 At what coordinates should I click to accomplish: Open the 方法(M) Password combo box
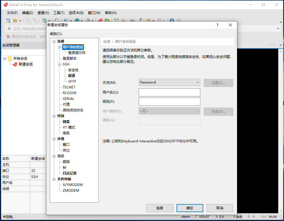click(169, 82)
